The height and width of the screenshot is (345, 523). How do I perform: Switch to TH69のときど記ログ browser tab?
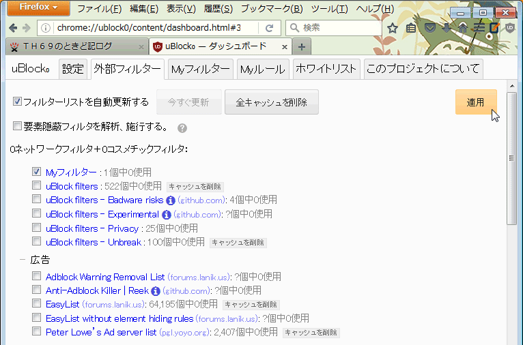[x=76, y=46]
